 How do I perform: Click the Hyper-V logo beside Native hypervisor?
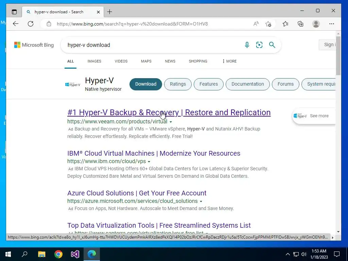[x=73, y=84]
